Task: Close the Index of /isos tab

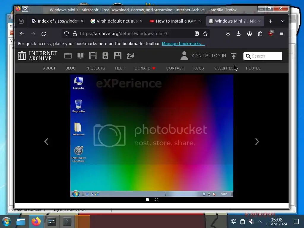Action: pyautogui.click(x=82, y=21)
